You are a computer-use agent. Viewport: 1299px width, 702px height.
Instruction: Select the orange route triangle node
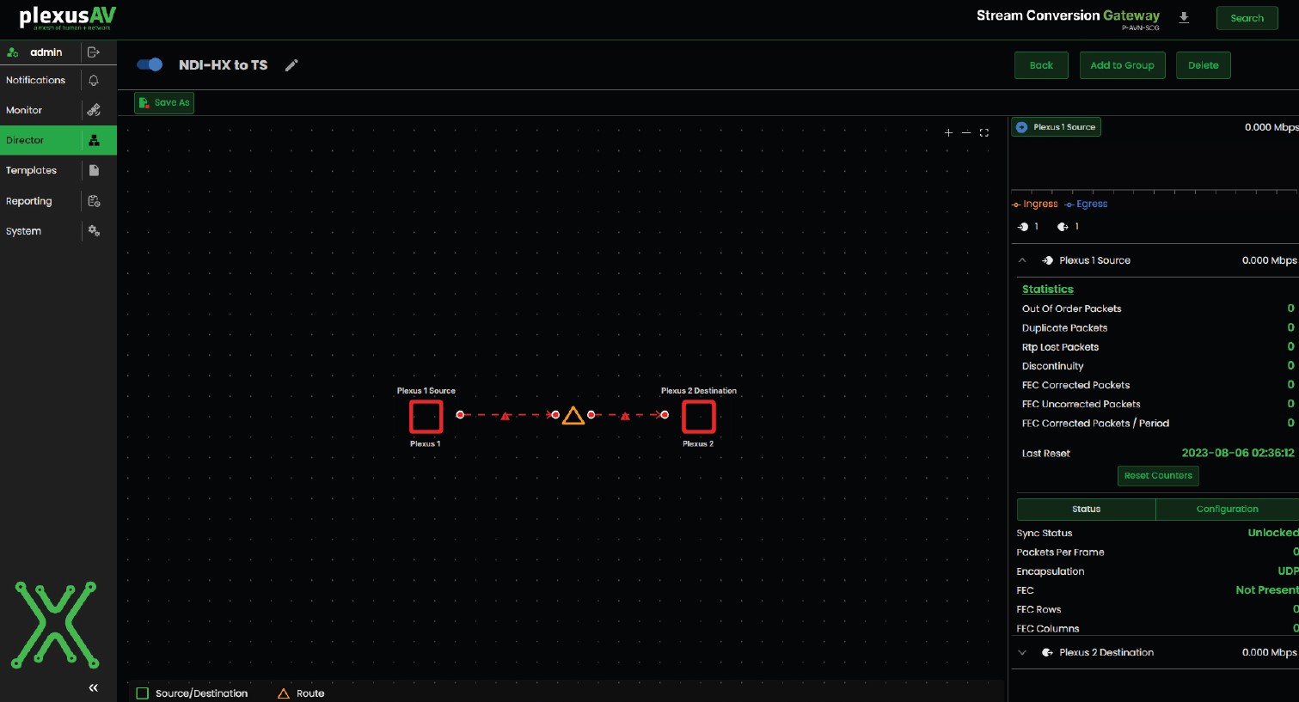(573, 416)
